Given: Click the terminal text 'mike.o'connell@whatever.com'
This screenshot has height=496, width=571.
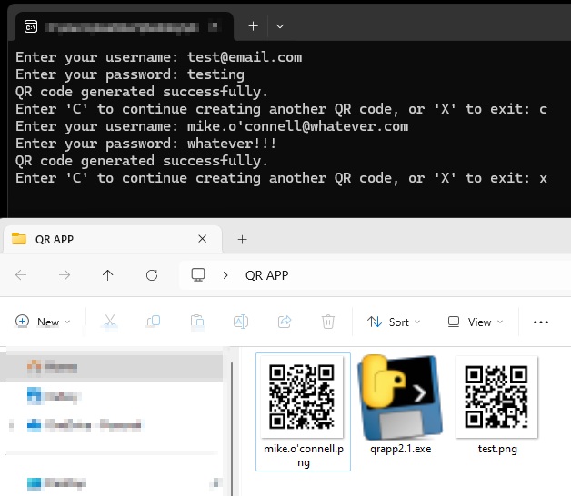Looking at the screenshot, I should pos(297,126).
